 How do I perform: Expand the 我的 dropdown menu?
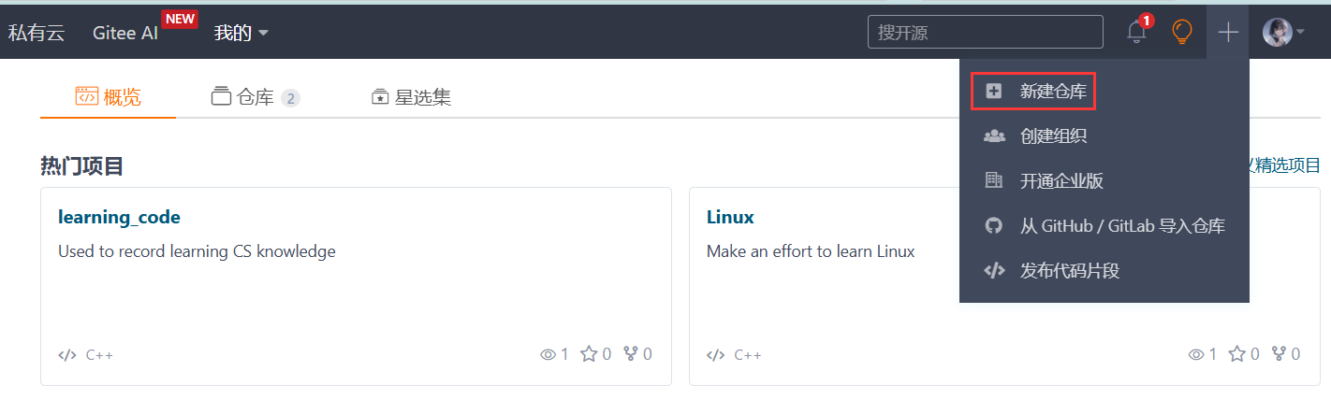(x=241, y=33)
